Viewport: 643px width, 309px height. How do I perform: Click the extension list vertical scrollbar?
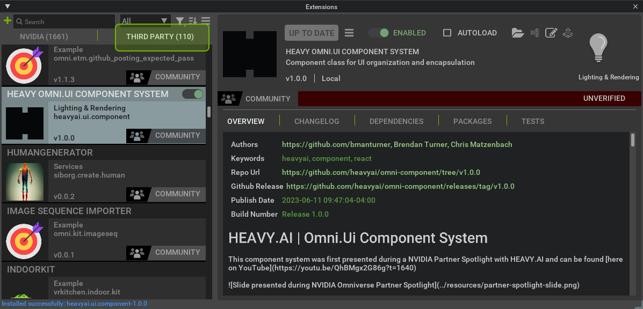point(209,112)
